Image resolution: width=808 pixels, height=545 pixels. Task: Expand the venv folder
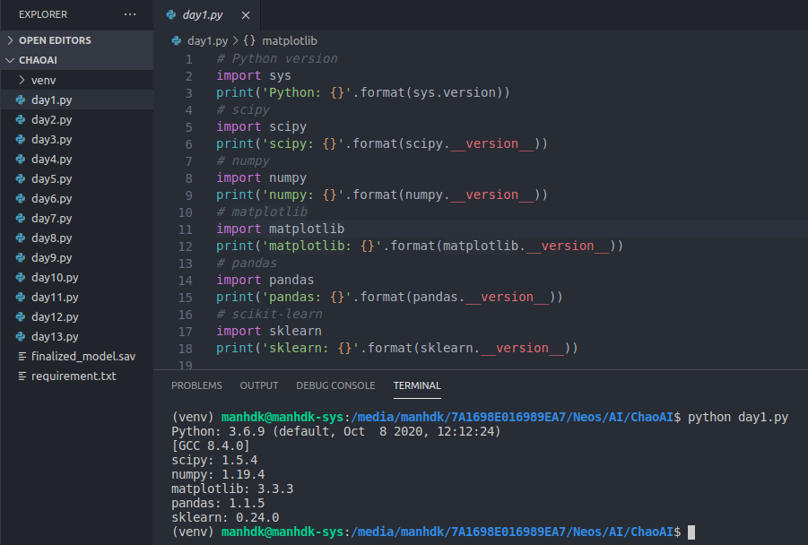coord(22,80)
